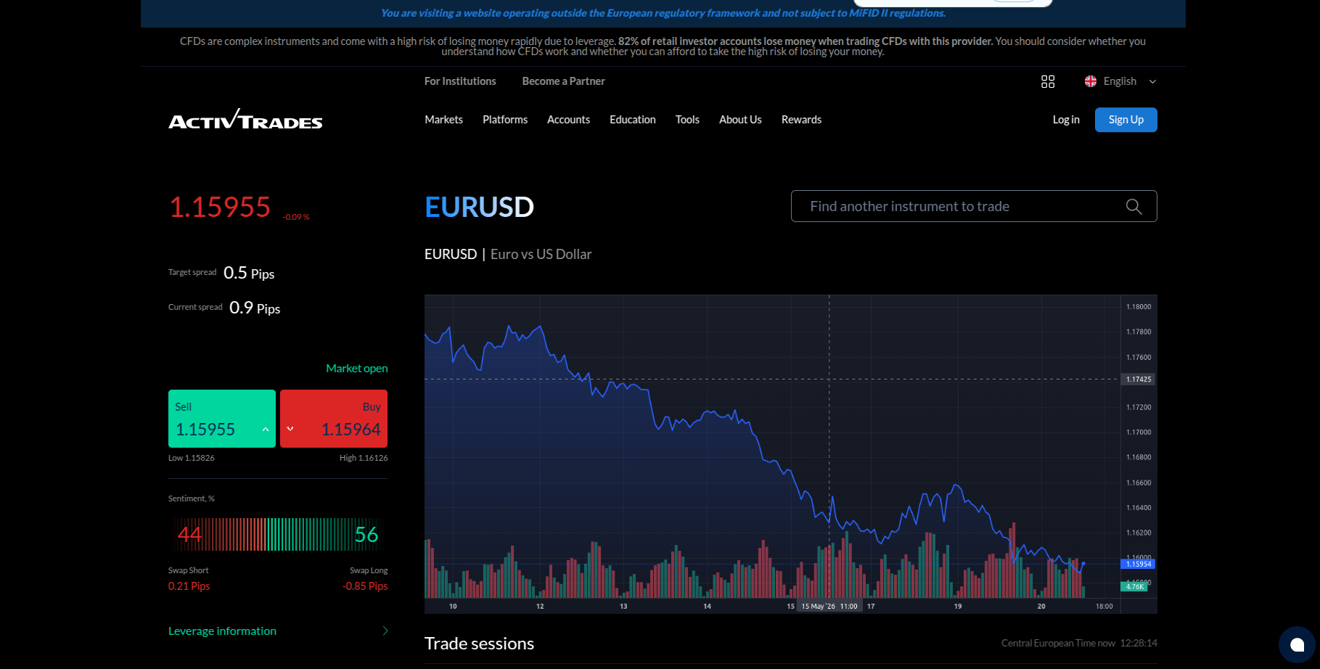Click the Log in link

(1066, 120)
